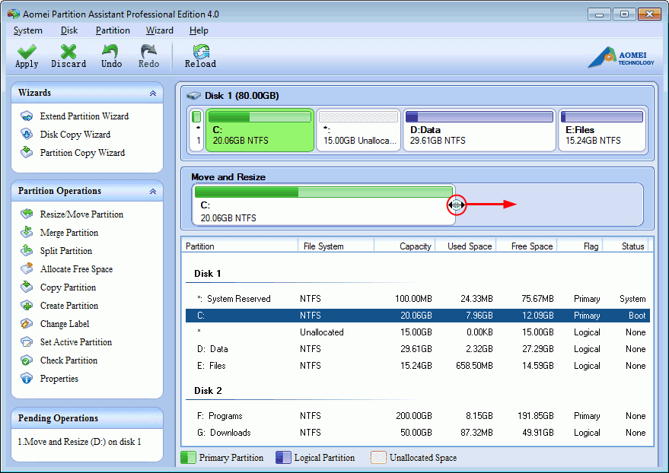Click Change Label operation
Screen dimensions: 669x473
pos(64,324)
